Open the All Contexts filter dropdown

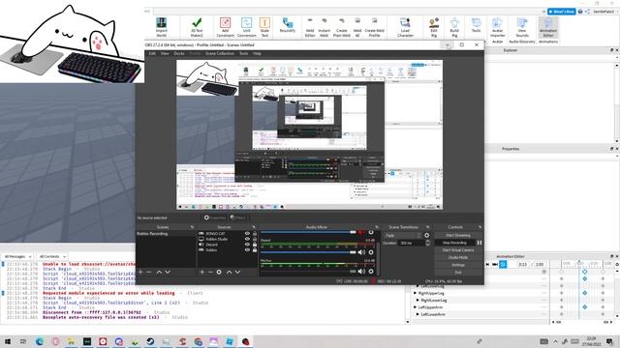tap(52, 256)
